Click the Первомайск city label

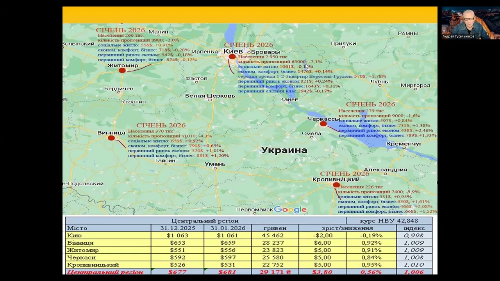254,210
